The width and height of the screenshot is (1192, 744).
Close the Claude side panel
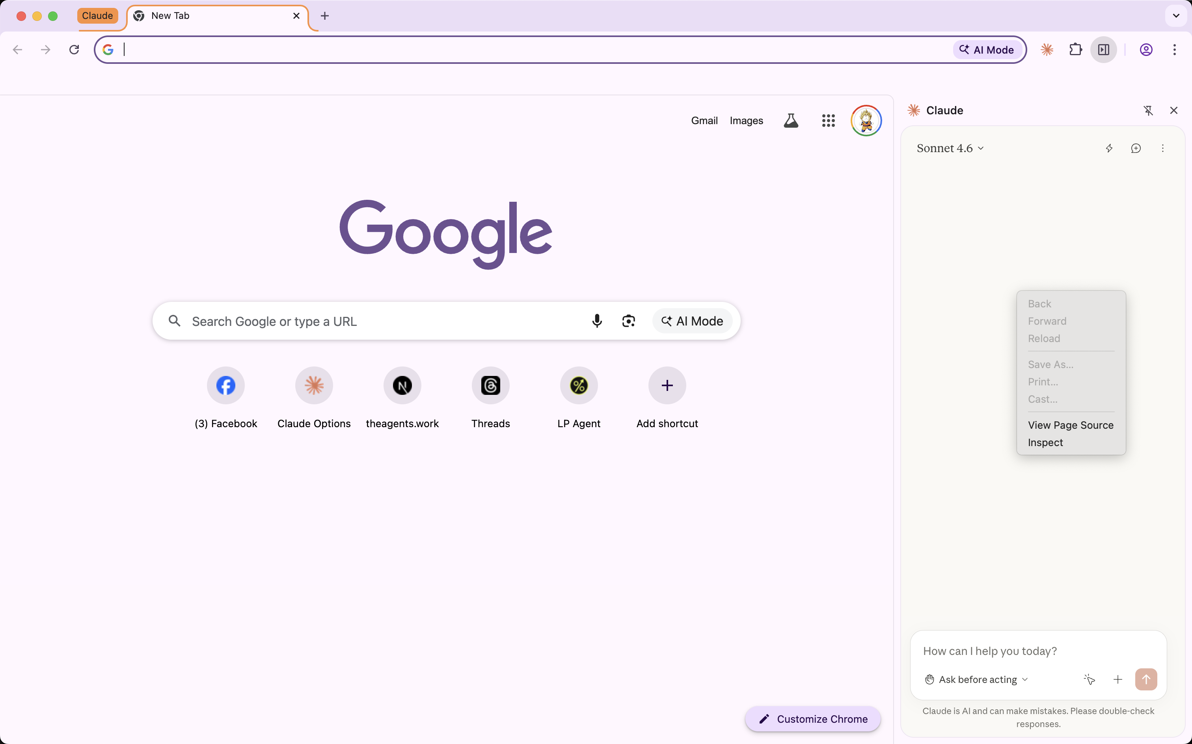pyautogui.click(x=1174, y=110)
